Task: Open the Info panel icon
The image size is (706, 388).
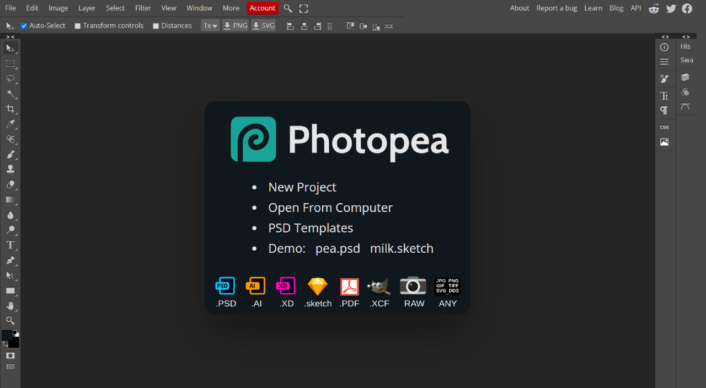Action: pyautogui.click(x=664, y=47)
